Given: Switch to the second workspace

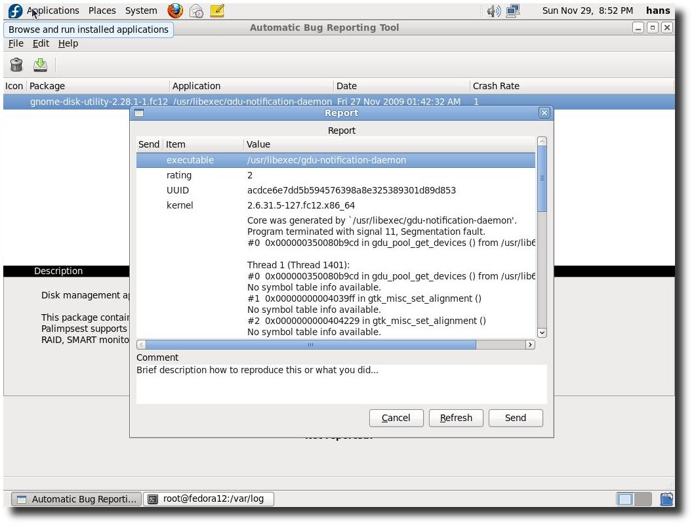Looking at the screenshot, I should coord(643,500).
